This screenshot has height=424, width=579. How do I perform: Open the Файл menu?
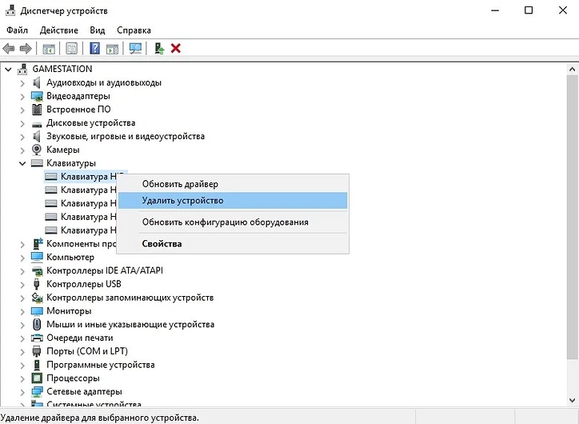coord(17,30)
